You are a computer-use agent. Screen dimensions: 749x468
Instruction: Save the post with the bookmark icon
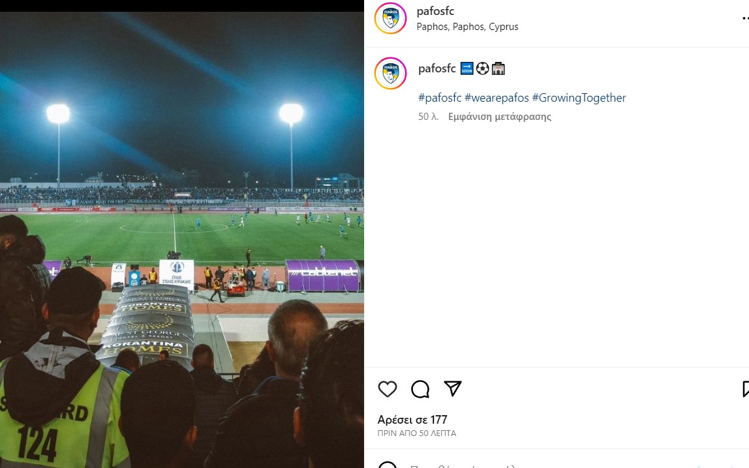pos(746,389)
